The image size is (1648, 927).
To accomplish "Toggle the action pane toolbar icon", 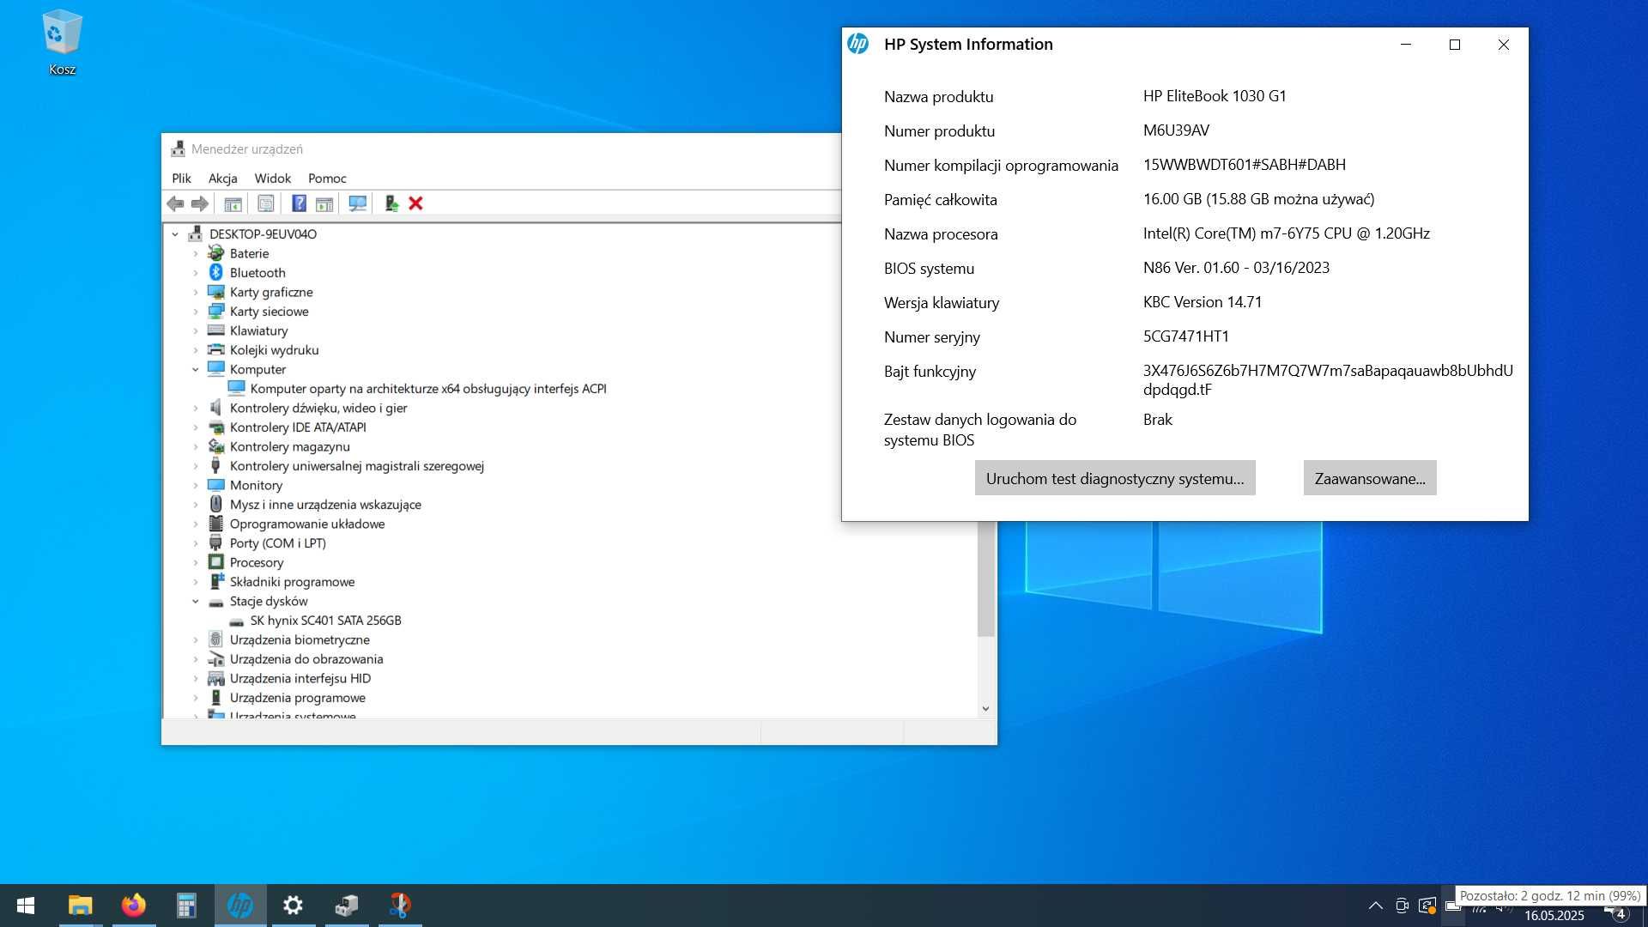I will (324, 203).
